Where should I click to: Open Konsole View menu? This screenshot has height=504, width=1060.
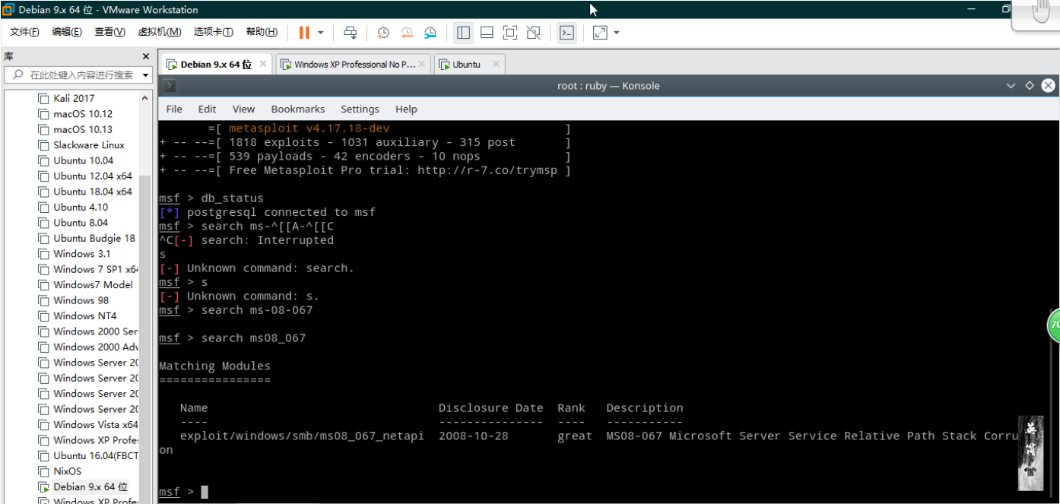pos(243,109)
